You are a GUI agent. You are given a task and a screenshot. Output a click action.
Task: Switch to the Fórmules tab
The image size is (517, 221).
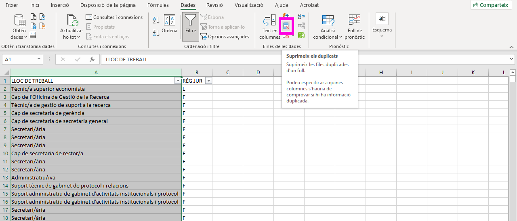[158, 5]
